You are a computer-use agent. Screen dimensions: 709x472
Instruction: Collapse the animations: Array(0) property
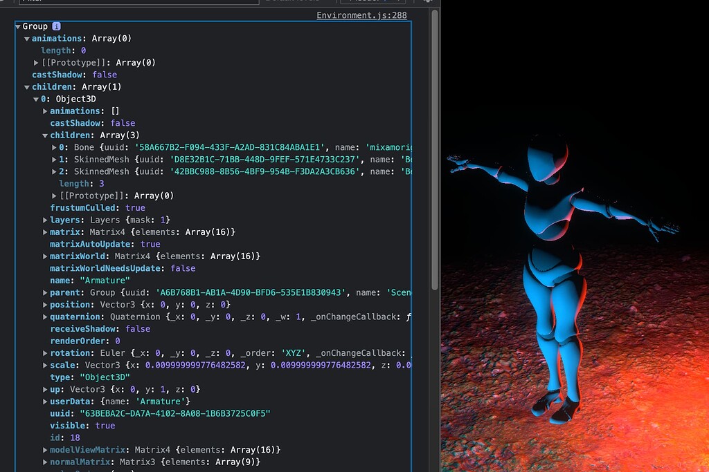tap(26, 38)
